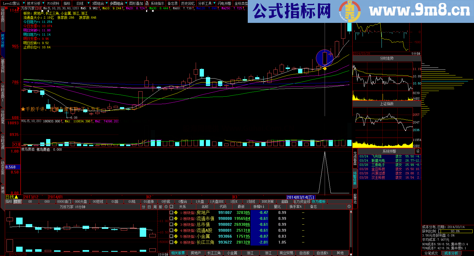Screen dimensions: 474x256
Task: Open the F10资料 fundamentals panel
Action: point(53,3)
